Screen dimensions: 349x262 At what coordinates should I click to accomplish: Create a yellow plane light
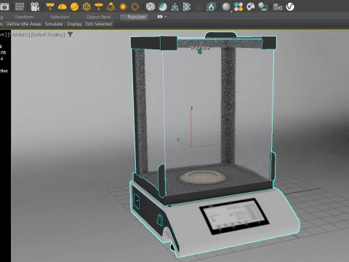(50, 7)
